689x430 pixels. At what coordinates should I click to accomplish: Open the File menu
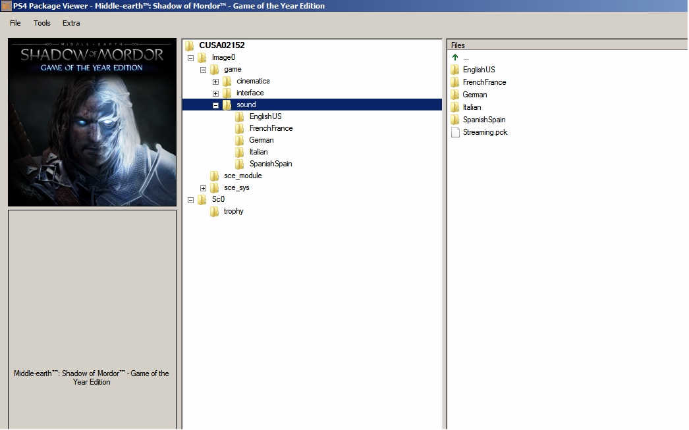(15, 23)
